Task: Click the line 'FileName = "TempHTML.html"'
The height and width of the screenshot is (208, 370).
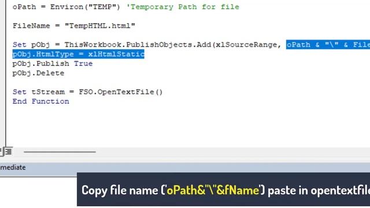Action: coord(74,25)
